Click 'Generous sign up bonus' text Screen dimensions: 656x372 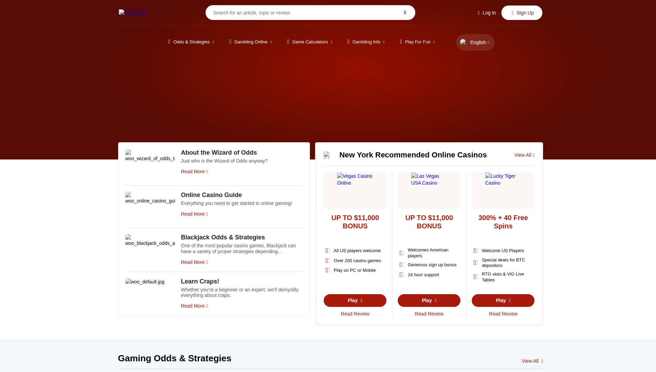[432, 265]
